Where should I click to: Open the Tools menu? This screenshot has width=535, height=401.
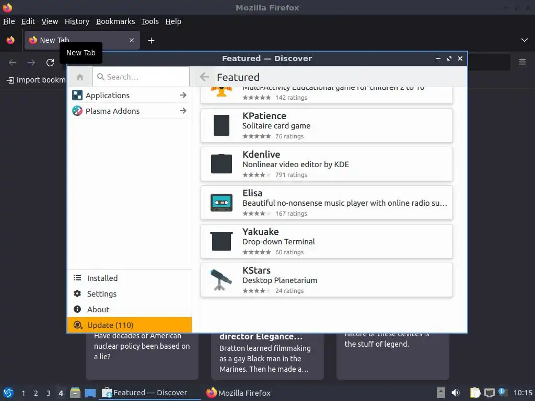pyautogui.click(x=150, y=21)
